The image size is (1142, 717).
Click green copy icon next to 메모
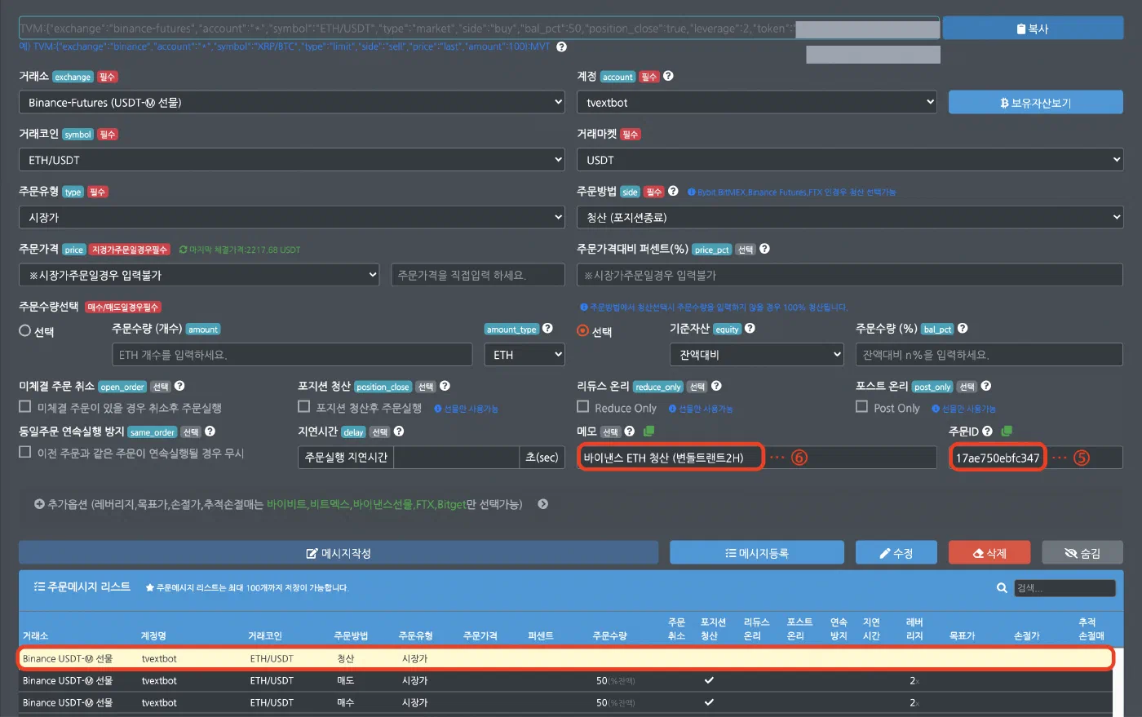point(648,431)
